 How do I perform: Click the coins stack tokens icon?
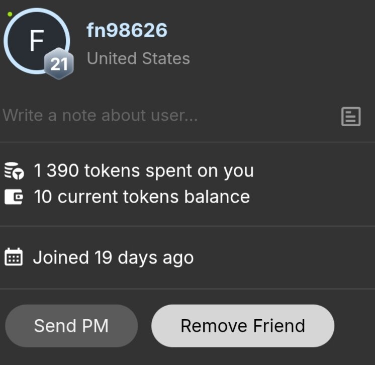point(14,171)
